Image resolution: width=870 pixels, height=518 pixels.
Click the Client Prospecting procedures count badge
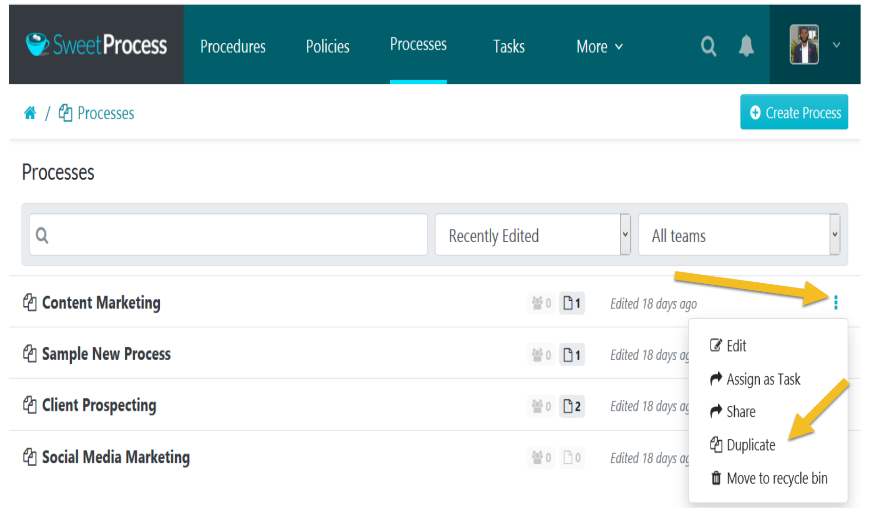572,406
